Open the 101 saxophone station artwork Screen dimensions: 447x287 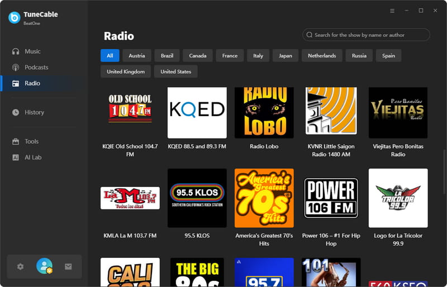tap(331, 272)
